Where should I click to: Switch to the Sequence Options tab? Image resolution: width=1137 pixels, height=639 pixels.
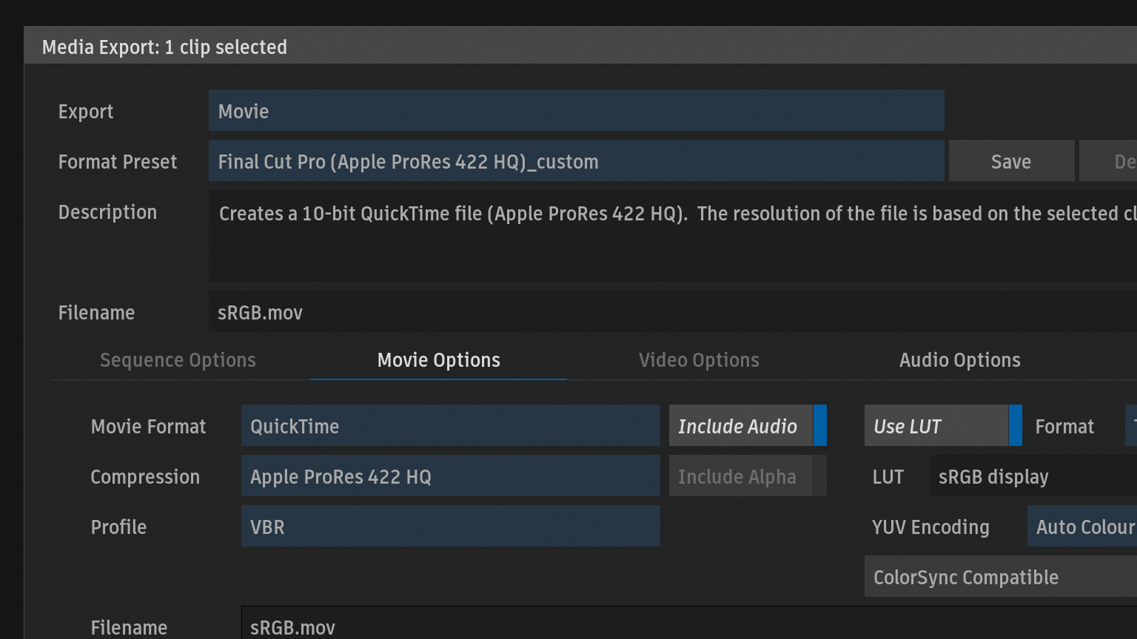click(x=178, y=360)
